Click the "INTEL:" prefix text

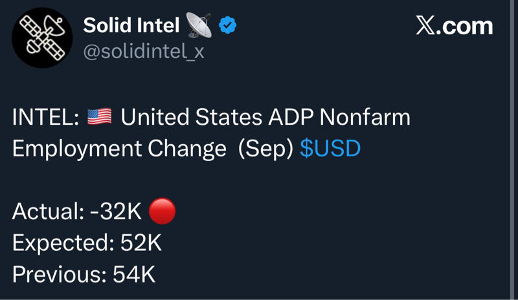click(x=45, y=118)
